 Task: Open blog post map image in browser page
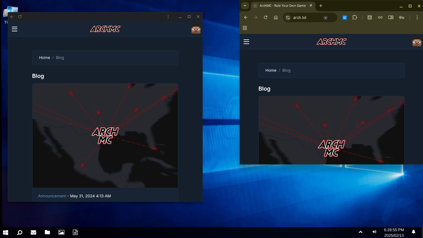331,130
